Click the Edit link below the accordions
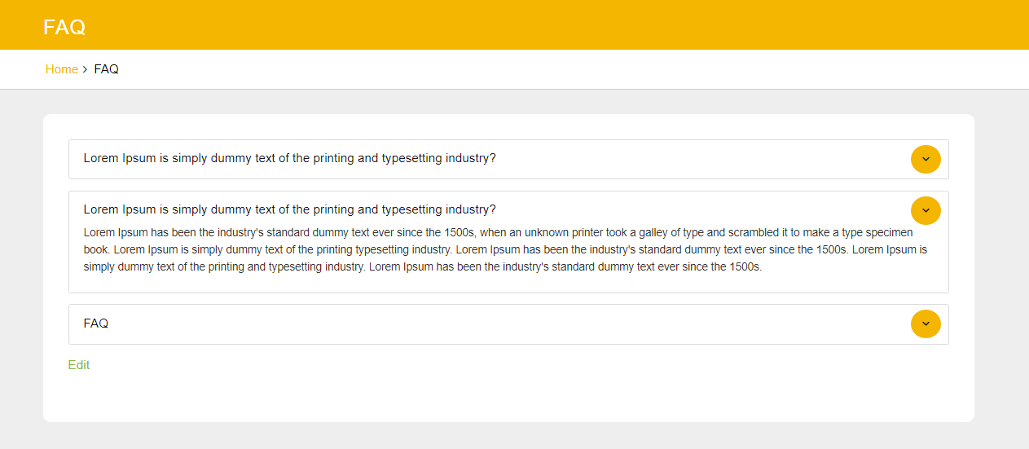Viewport: 1029px width, 449px height. pos(79,365)
